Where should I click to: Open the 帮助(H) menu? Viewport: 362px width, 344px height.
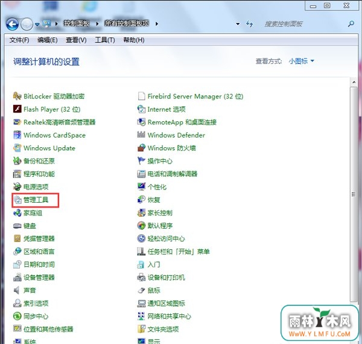click(x=134, y=40)
